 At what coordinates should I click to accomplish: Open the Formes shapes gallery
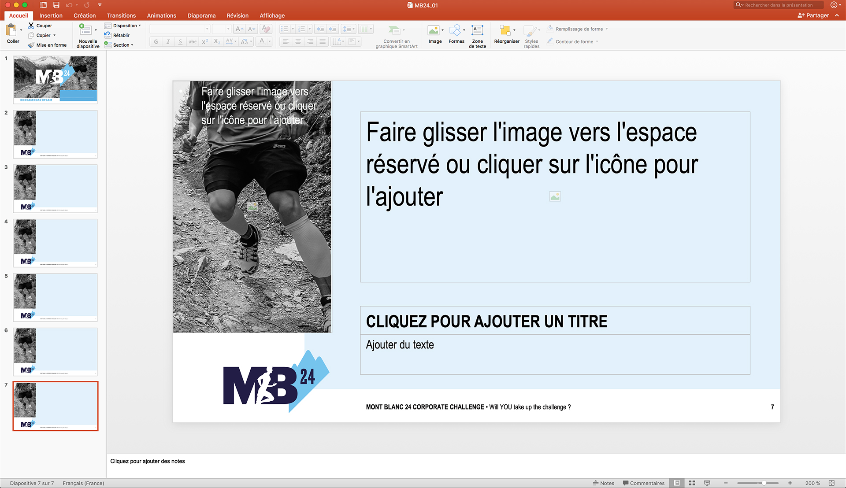pyautogui.click(x=456, y=34)
